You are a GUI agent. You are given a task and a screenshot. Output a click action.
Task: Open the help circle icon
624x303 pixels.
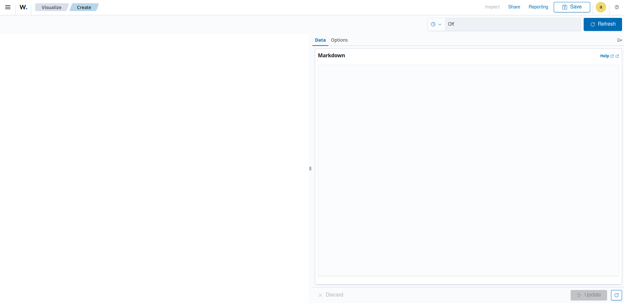(617, 7)
